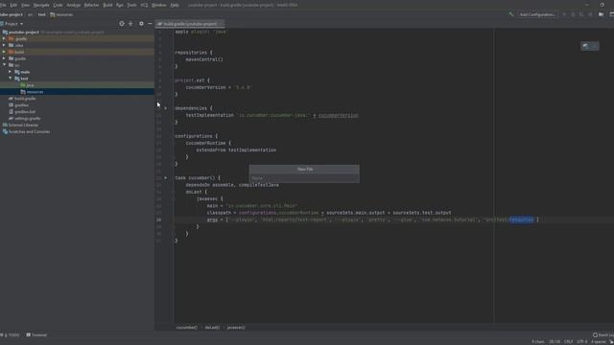The height and width of the screenshot is (345, 614).
Task: Open the TODO tool window
Action: click(11, 335)
